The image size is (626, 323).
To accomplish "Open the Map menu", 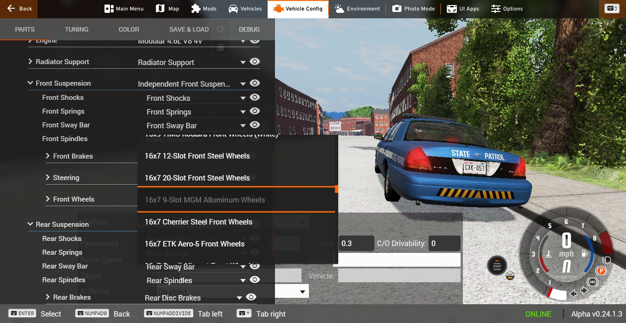I will [x=167, y=9].
